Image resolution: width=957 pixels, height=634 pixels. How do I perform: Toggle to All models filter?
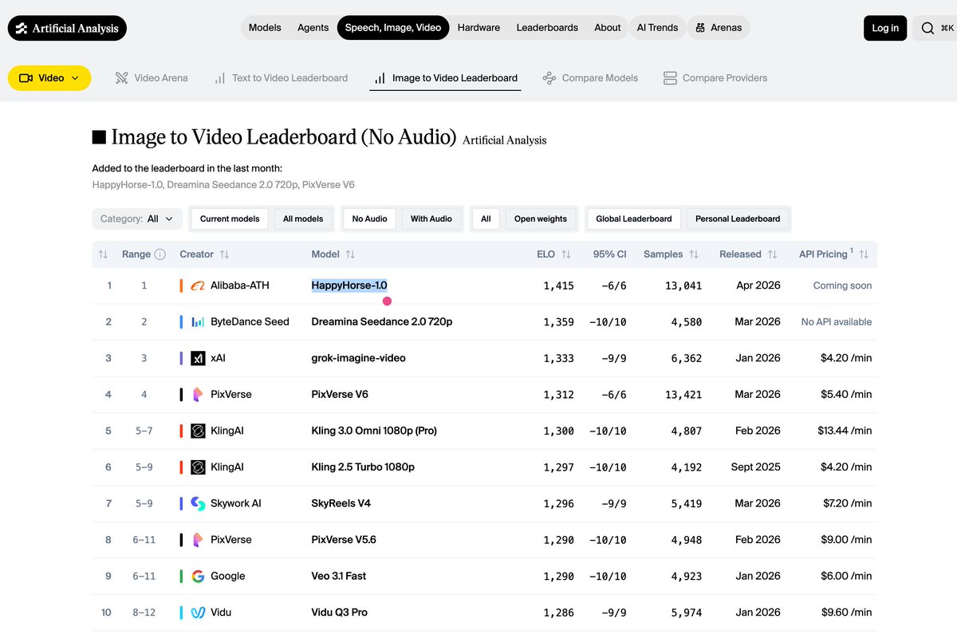tap(303, 219)
